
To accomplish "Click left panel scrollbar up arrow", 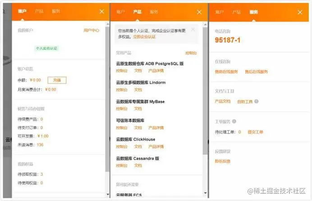I will 108,24.
